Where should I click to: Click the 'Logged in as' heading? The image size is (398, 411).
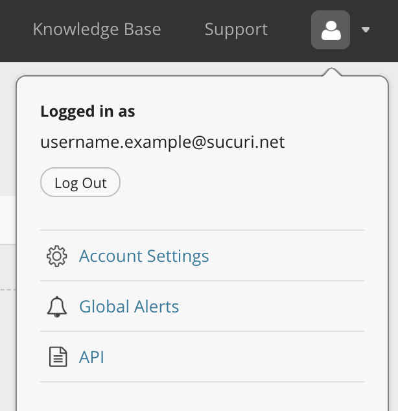(x=88, y=112)
